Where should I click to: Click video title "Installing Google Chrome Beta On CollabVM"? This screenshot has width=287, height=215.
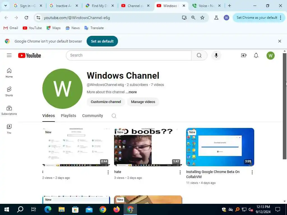pyautogui.click(x=213, y=174)
